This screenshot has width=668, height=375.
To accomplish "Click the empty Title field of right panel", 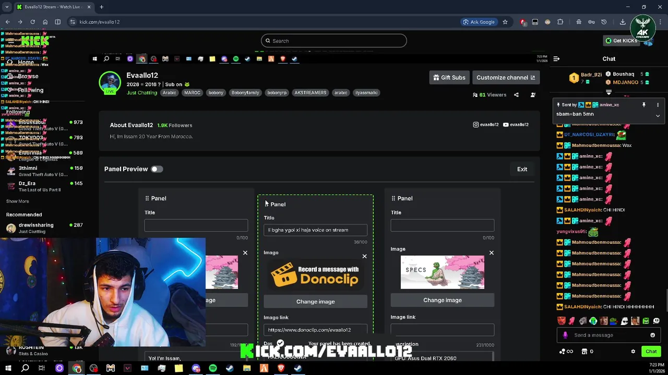I will coord(443,225).
